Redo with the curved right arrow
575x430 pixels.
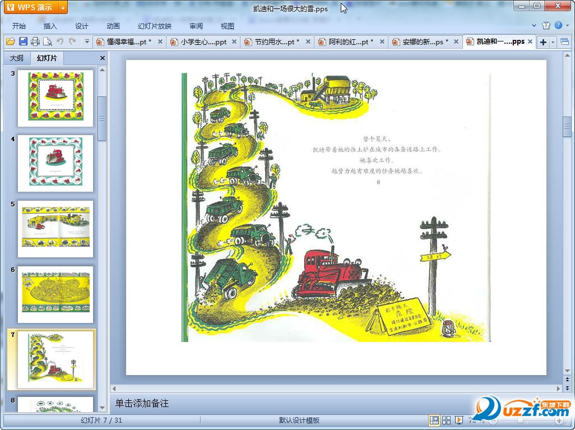72,41
